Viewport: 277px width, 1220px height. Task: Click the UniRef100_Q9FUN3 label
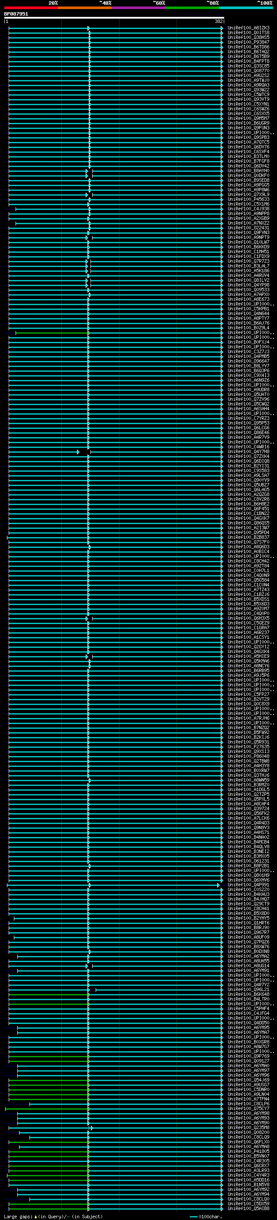[x=248, y=128]
